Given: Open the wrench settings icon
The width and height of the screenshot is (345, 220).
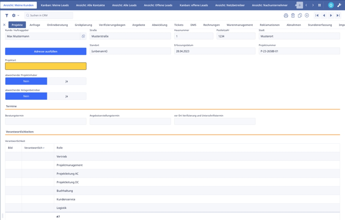Looking at the screenshot, I should point(339,5).
